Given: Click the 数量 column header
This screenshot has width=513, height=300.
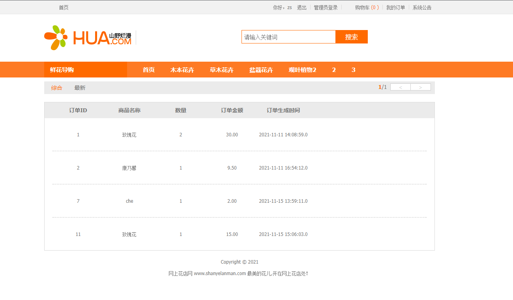Looking at the screenshot, I should [181, 110].
